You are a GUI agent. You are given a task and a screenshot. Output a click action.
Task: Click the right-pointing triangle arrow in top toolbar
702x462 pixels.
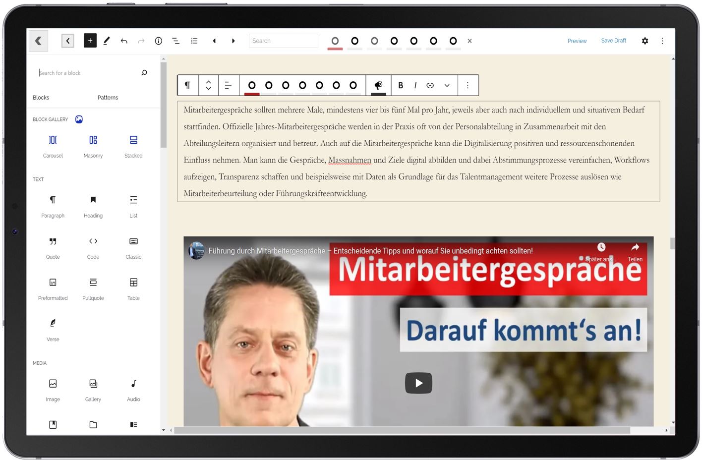click(x=233, y=41)
